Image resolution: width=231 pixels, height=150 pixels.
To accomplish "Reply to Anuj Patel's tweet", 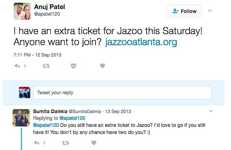I will coord(17,66).
